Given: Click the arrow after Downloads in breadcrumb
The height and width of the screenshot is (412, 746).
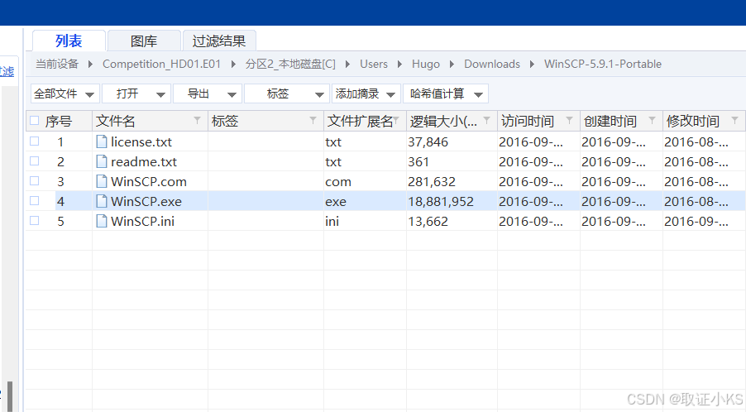Looking at the screenshot, I should pos(532,65).
